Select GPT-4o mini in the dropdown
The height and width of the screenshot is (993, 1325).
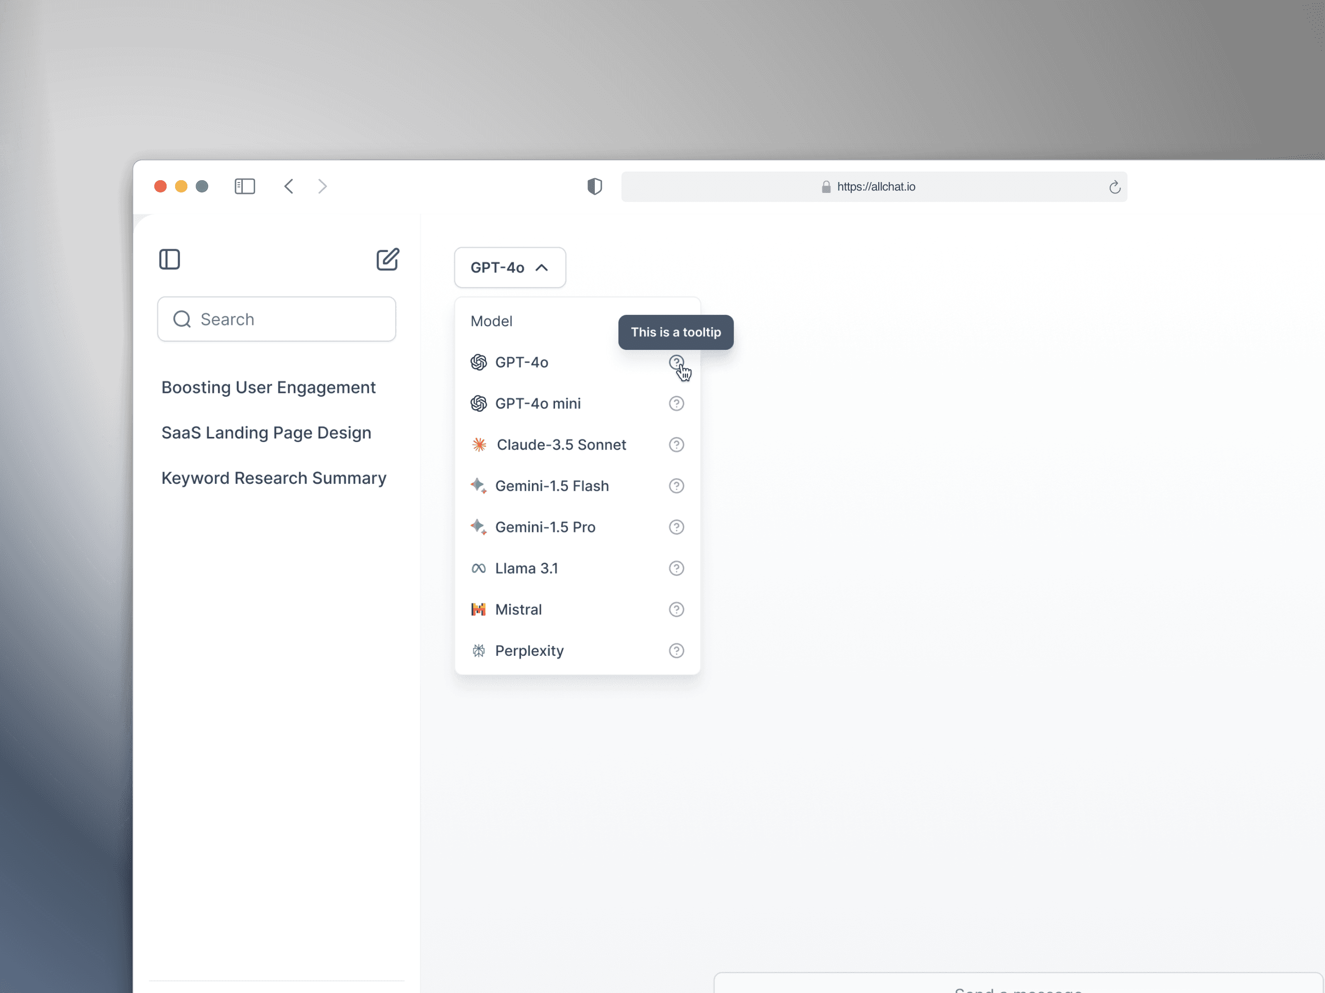point(537,403)
